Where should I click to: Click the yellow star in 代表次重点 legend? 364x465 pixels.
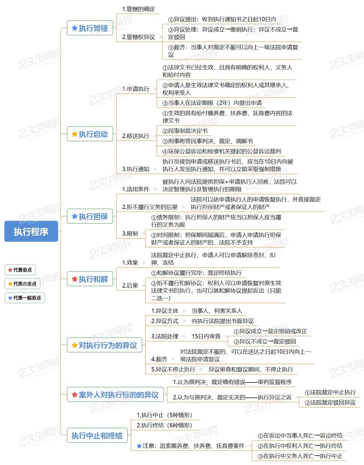(x=10, y=284)
